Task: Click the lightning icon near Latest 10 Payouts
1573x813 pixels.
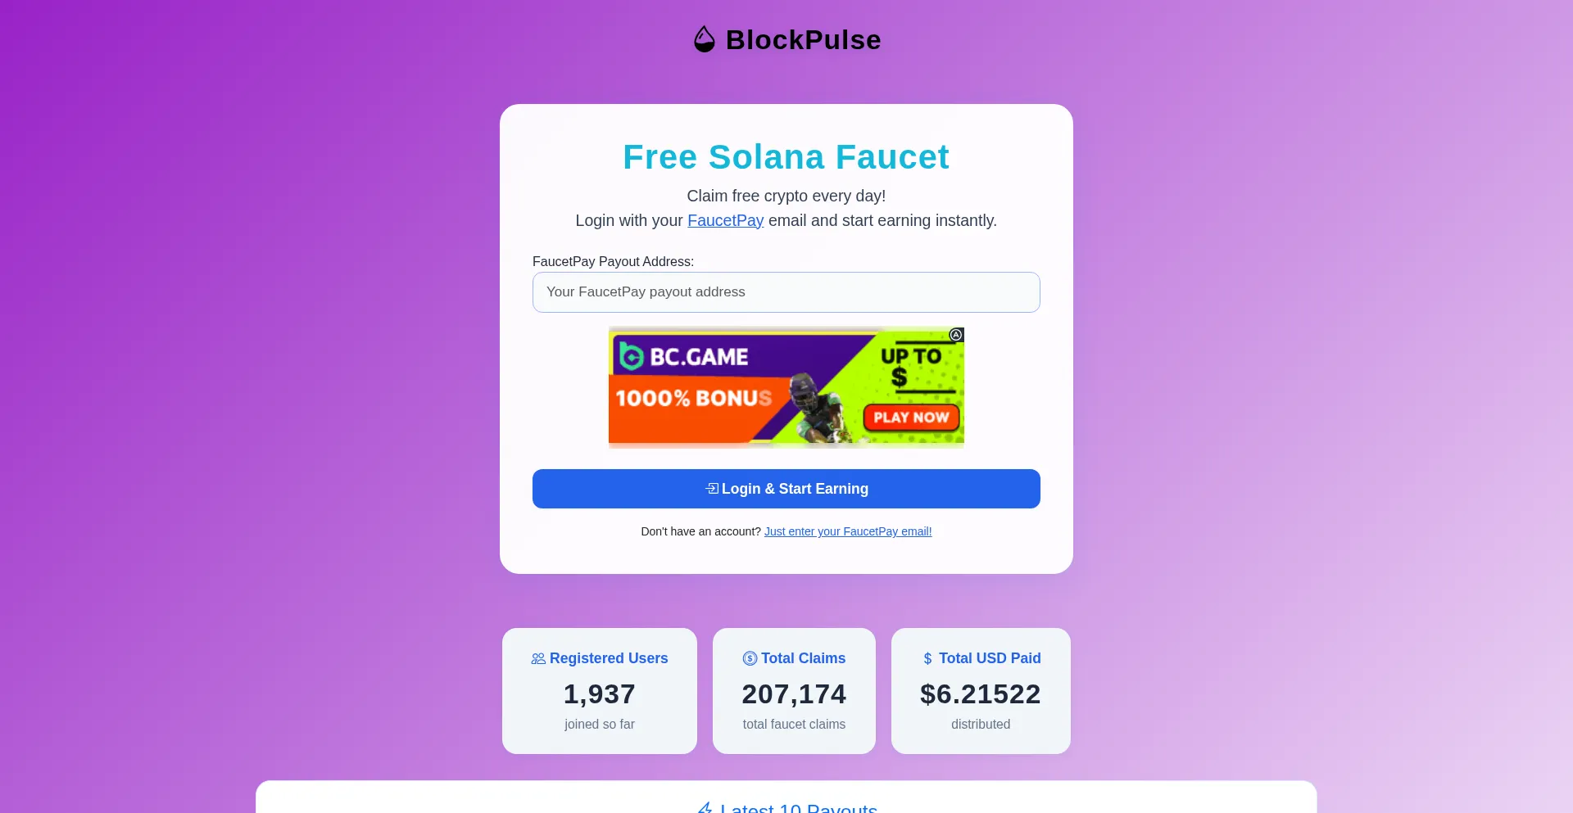Action: point(706,808)
